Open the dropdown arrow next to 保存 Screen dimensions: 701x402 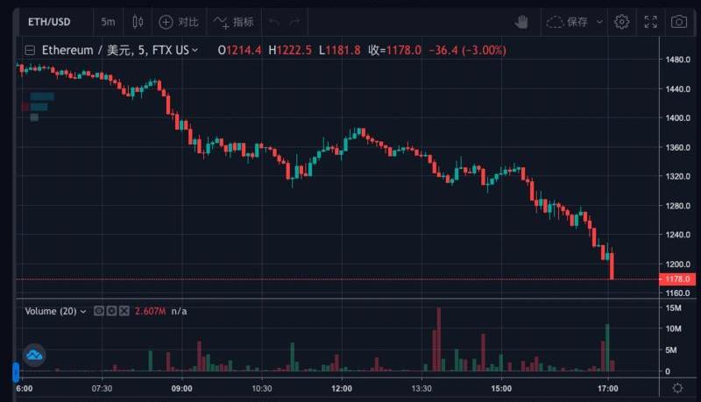point(599,21)
